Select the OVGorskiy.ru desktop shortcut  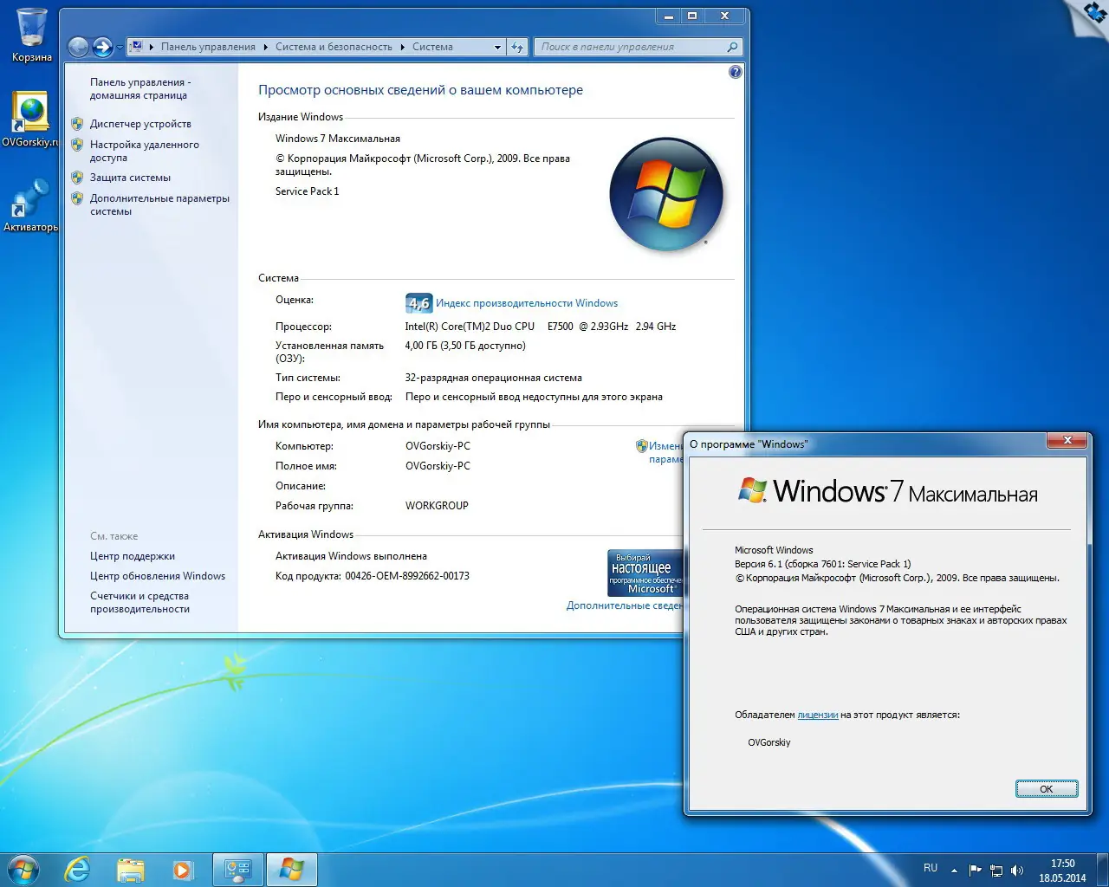(x=30, y=119)
